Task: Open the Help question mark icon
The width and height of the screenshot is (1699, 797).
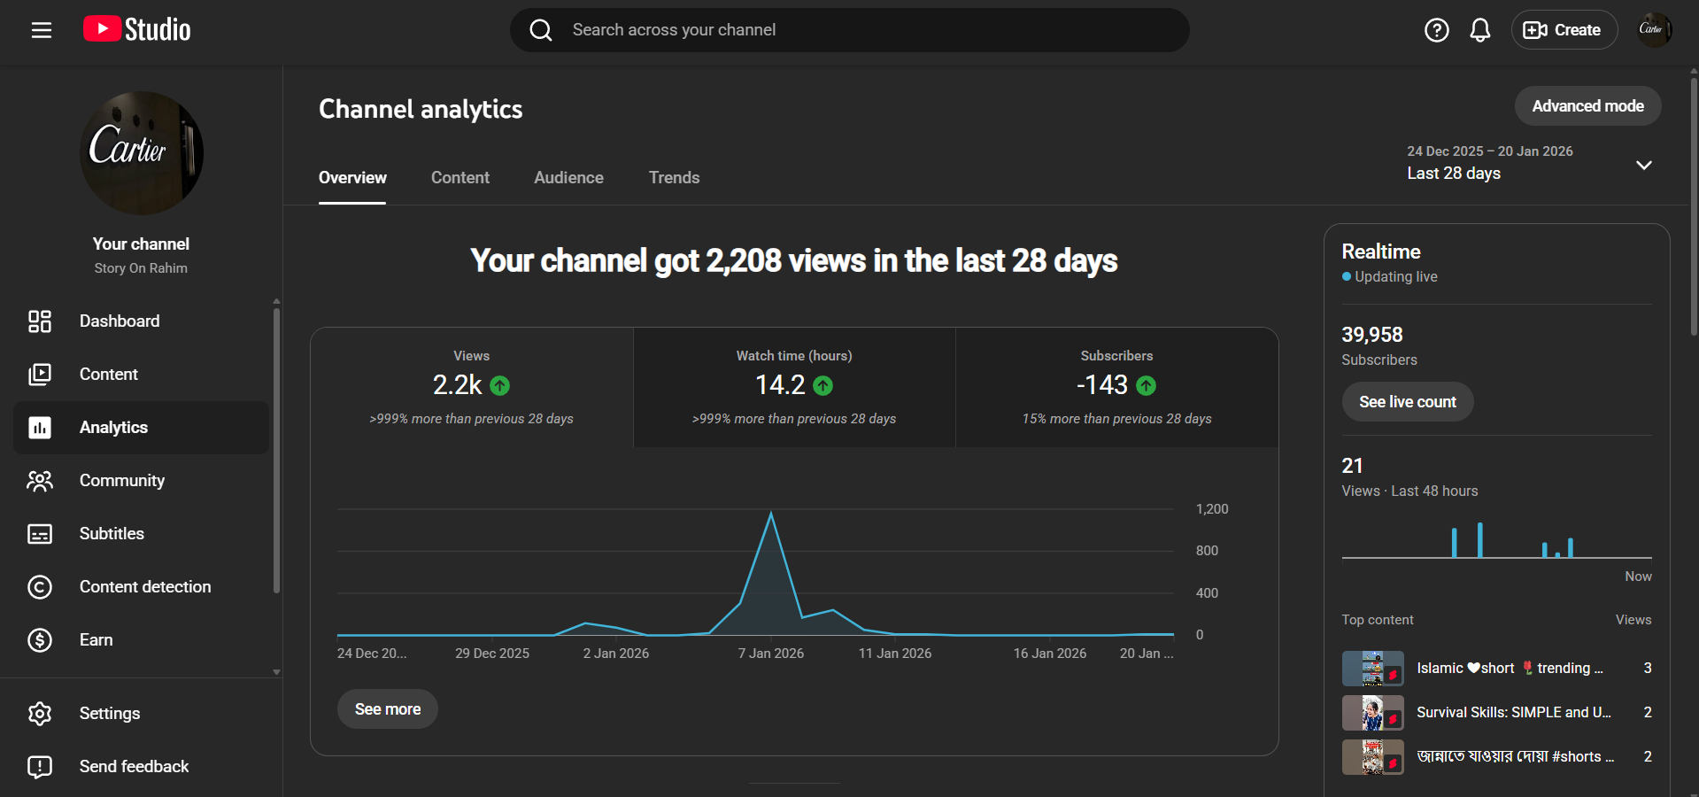Action: click(1436, 30)
